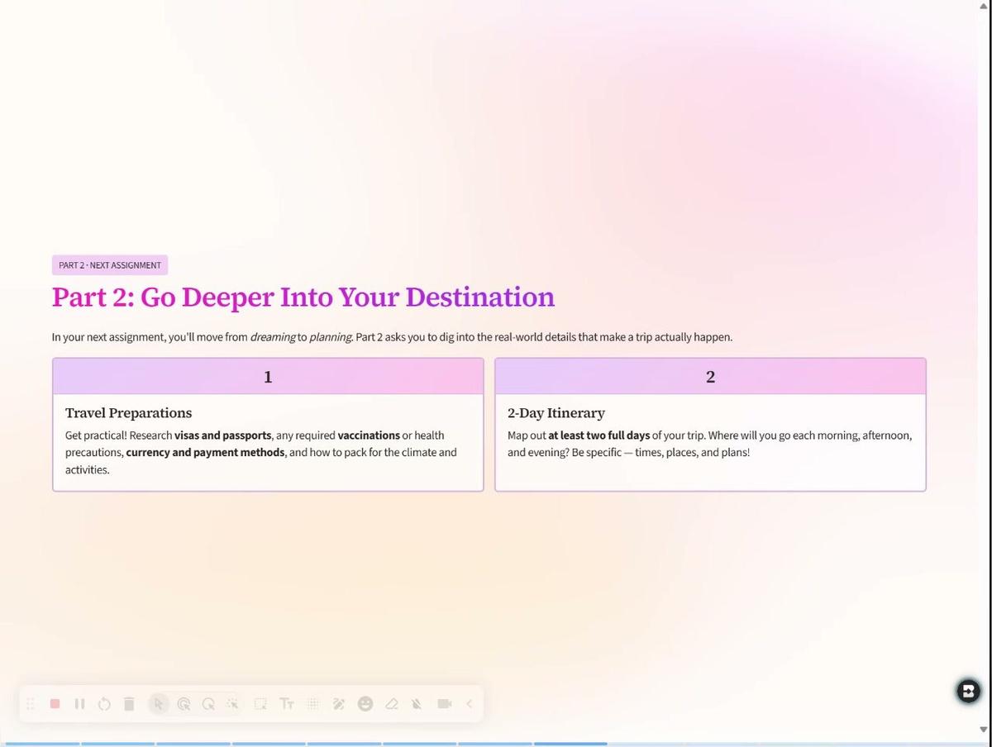
Task: Grab the toolbar drag handle dots
Action: [x=31, y=704]
